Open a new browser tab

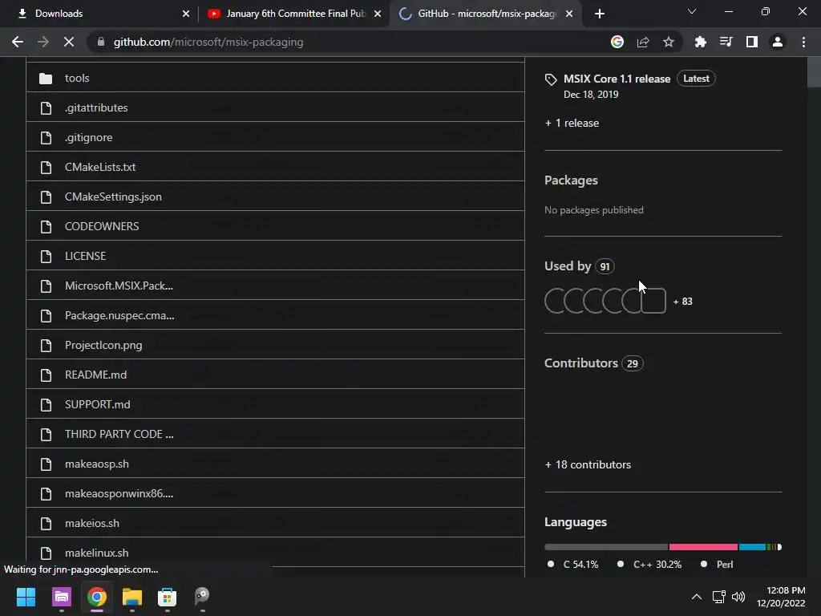coord(600,14)
